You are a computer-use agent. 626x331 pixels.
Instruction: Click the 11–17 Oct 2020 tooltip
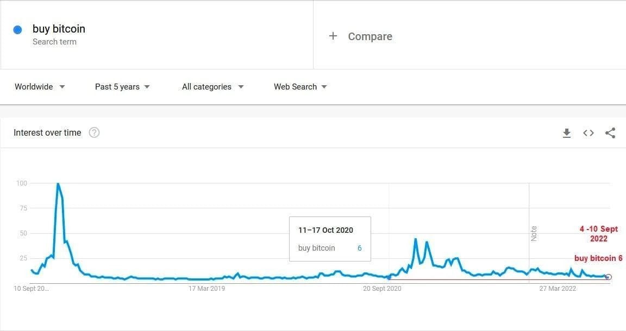[330, 239]
